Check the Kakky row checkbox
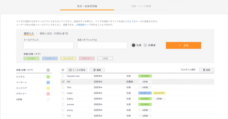 point(63,99)
